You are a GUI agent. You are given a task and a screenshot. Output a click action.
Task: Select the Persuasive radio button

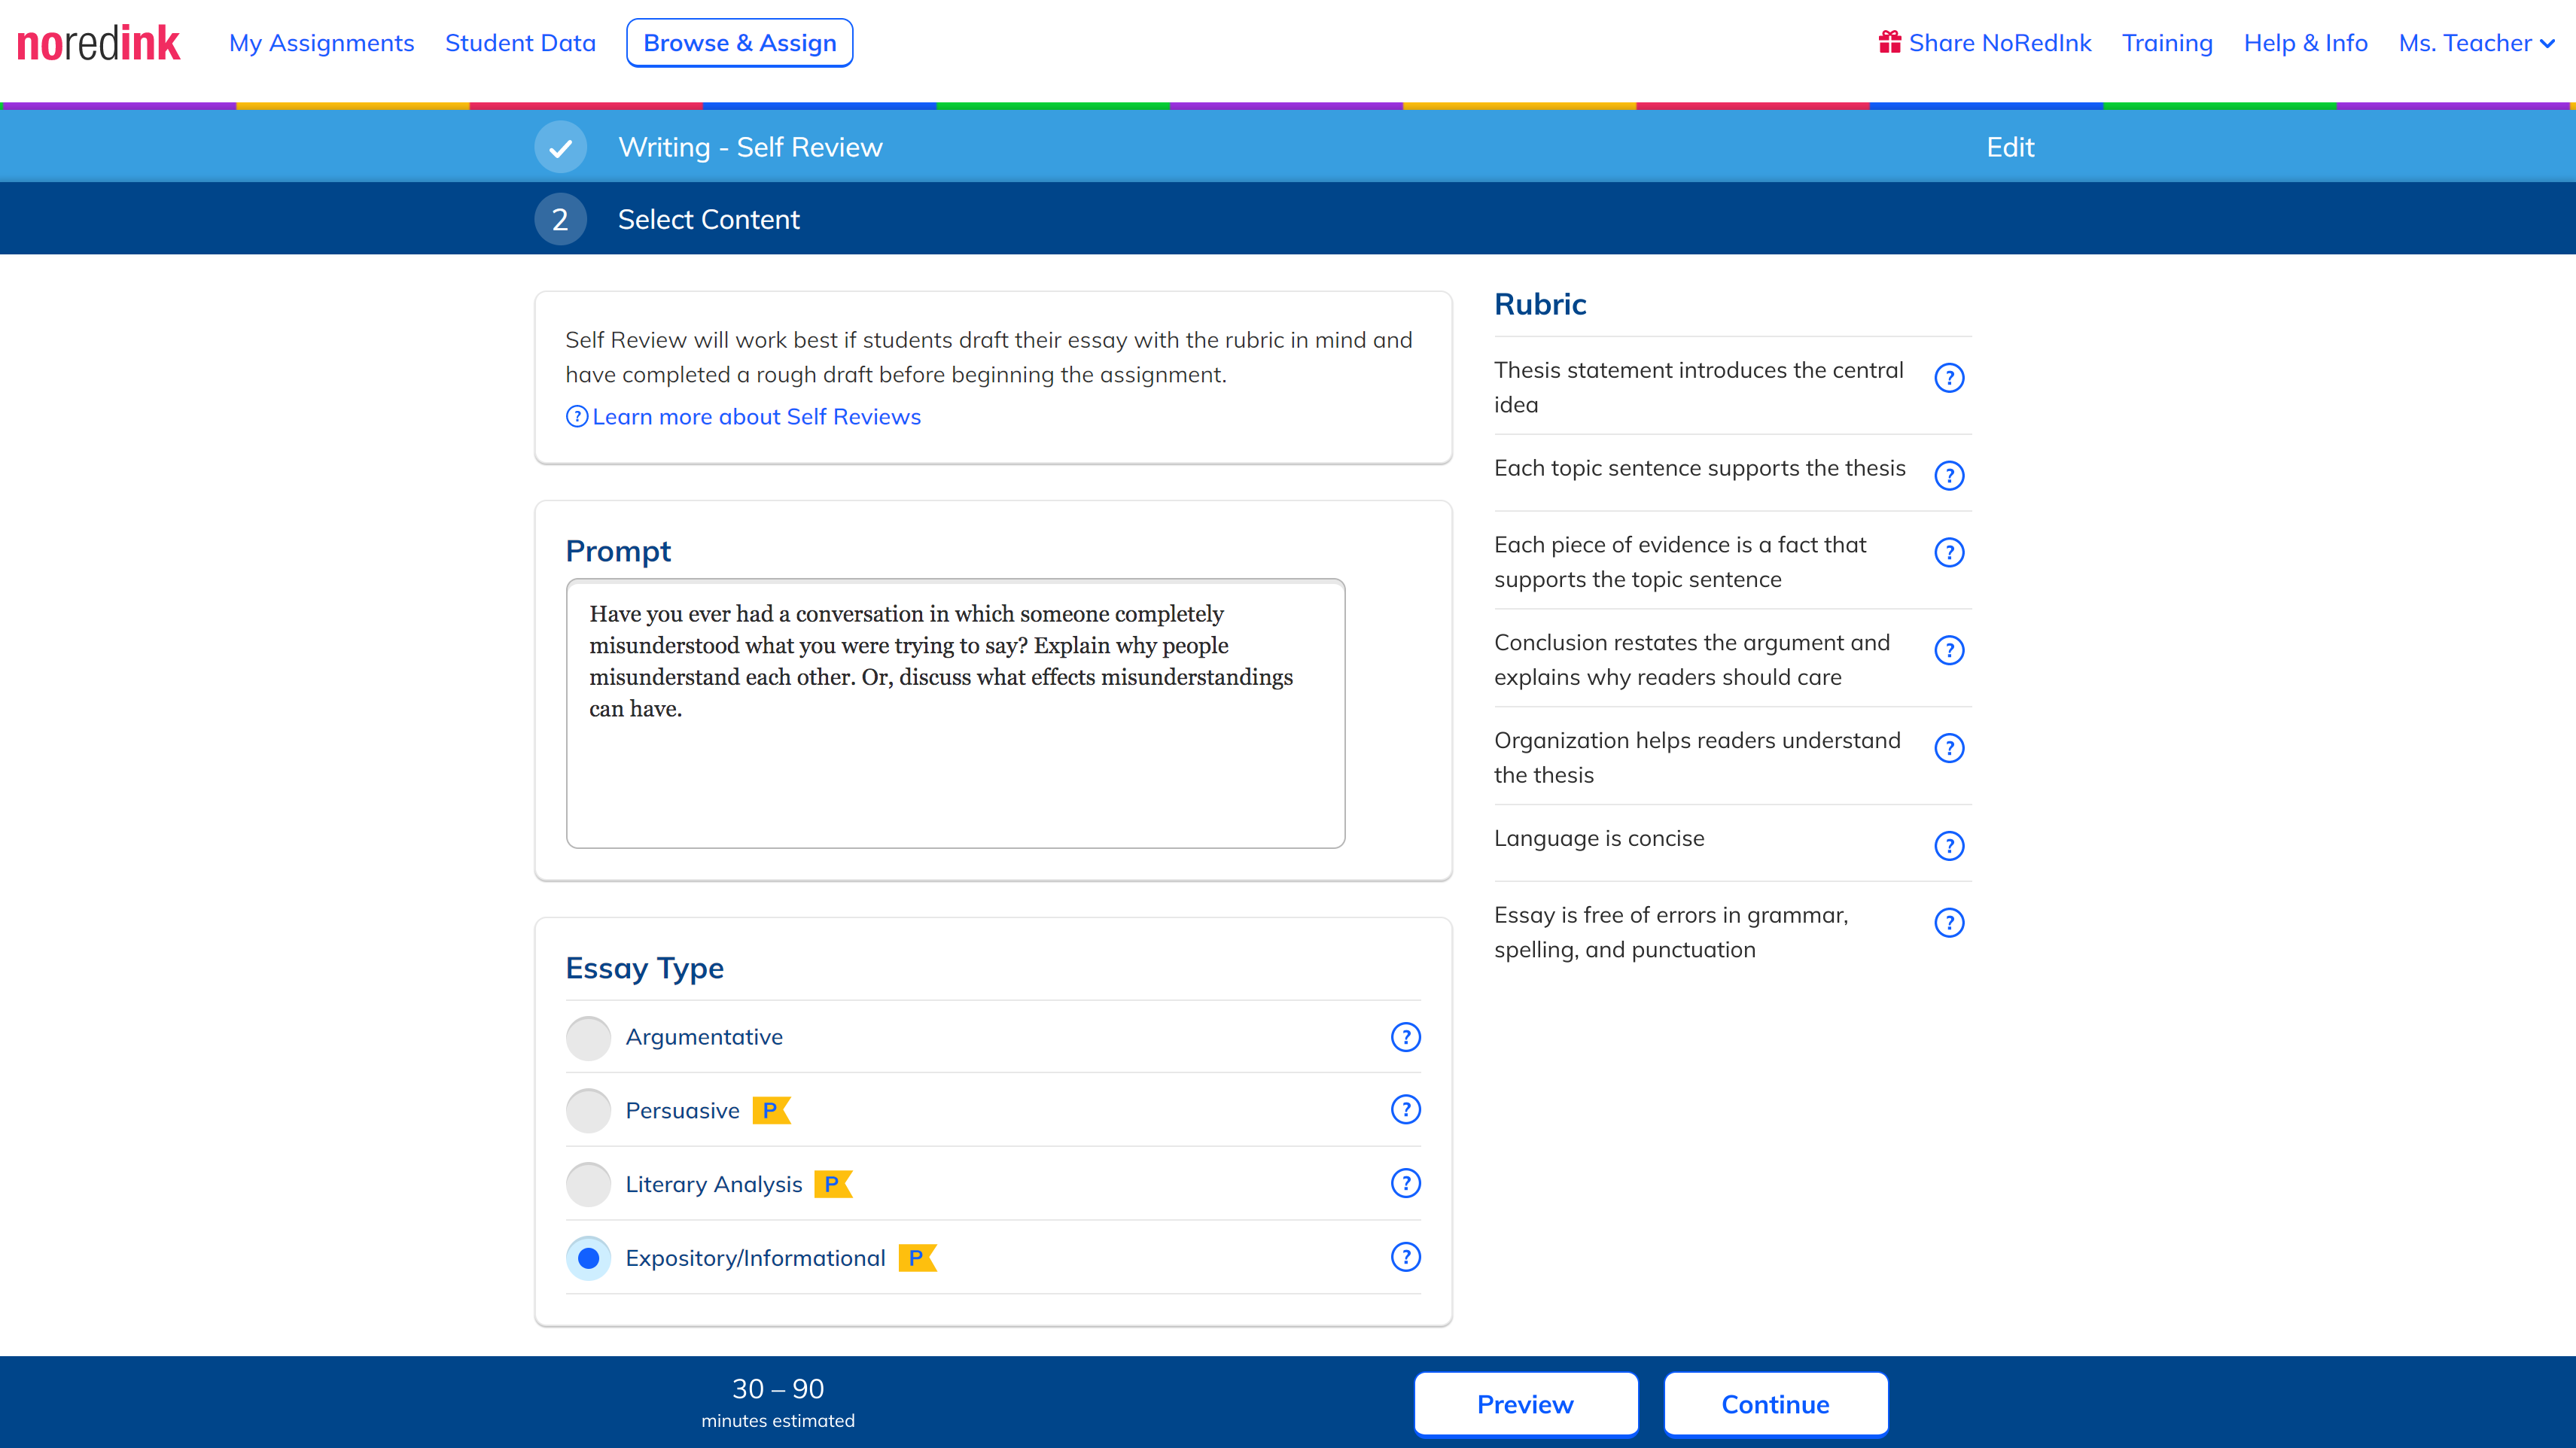(x=588, y=1111)
